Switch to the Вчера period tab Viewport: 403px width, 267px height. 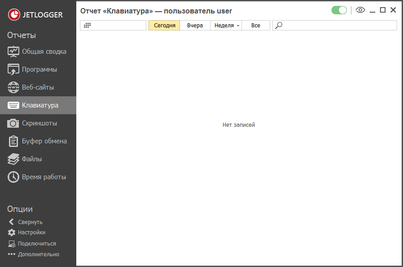[x=195, y=26]
